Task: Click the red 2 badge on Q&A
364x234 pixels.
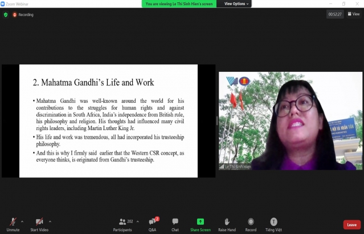Action: (157, 219)
